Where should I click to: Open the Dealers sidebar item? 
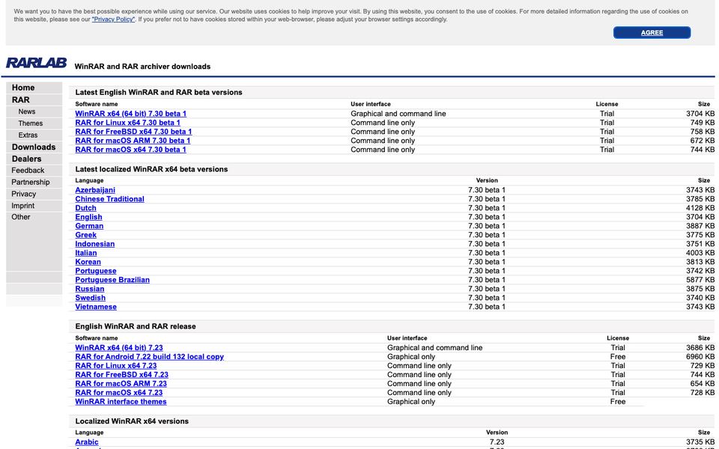(x=27, y=159)
